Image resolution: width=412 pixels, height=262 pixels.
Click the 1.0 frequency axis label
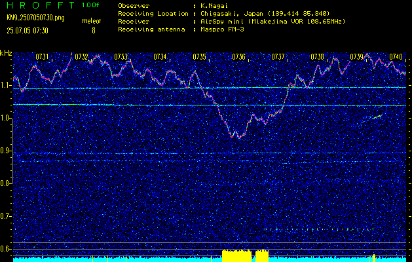(x=5, y=119)
